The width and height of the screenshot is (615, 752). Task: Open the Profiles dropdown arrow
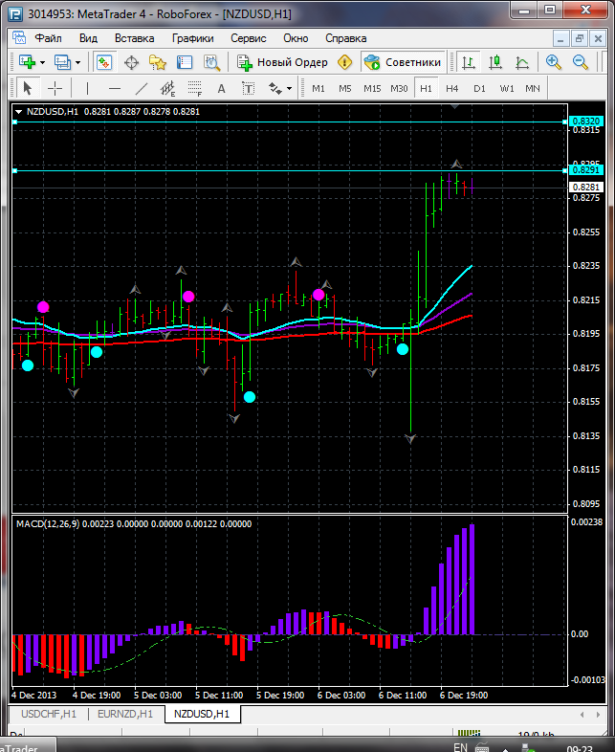pos(77,62)
